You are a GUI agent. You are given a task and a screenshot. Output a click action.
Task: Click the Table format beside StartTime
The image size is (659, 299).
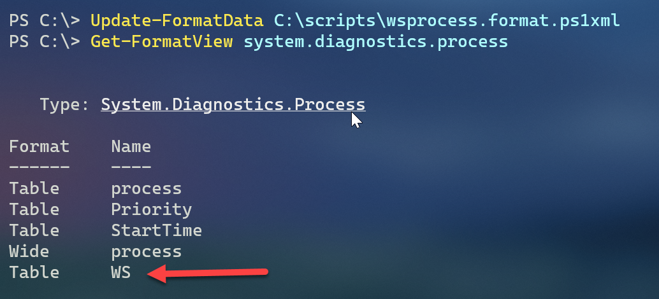click(34, 230)
